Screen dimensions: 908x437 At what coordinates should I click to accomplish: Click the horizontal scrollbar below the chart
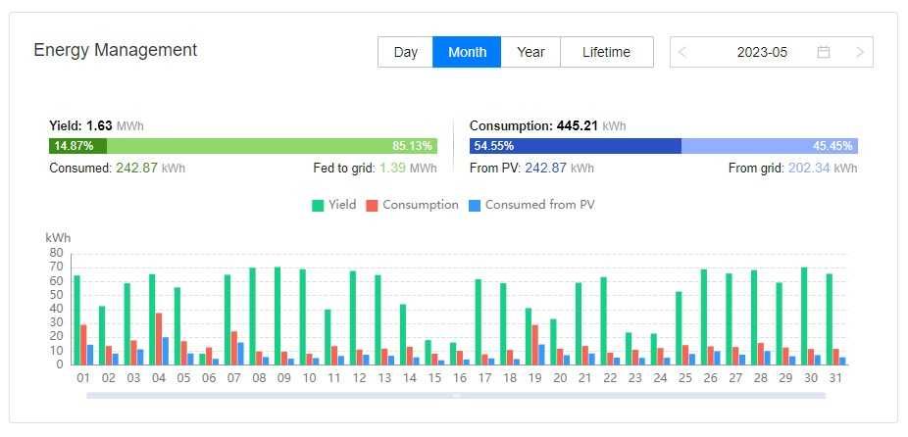click(x=456, y=396)
